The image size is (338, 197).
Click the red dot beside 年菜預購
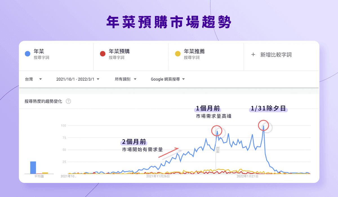103,54
